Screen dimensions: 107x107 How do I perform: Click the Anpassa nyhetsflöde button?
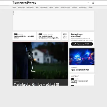[x=82, y=44]
